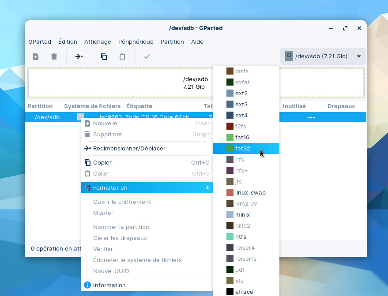Click the Système de fichiers column header
The image size is (388, 296).
pyautogui.click(x=92, y=106)
